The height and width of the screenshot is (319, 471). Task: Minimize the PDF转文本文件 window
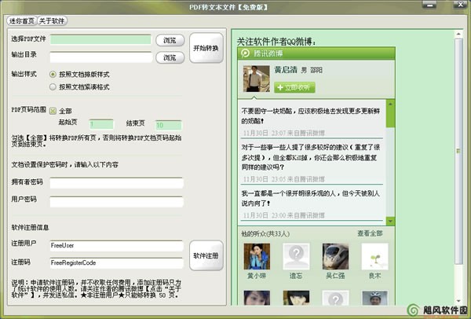point(429,4)
